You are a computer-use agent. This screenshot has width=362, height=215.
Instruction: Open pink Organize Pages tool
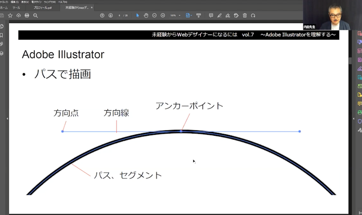point(359,51)
